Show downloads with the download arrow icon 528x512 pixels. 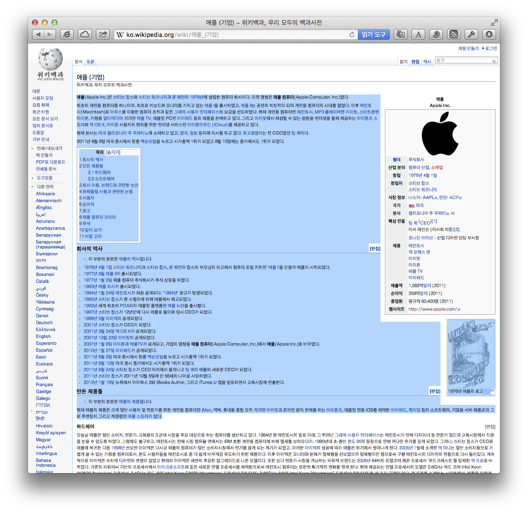pos(489,34)
